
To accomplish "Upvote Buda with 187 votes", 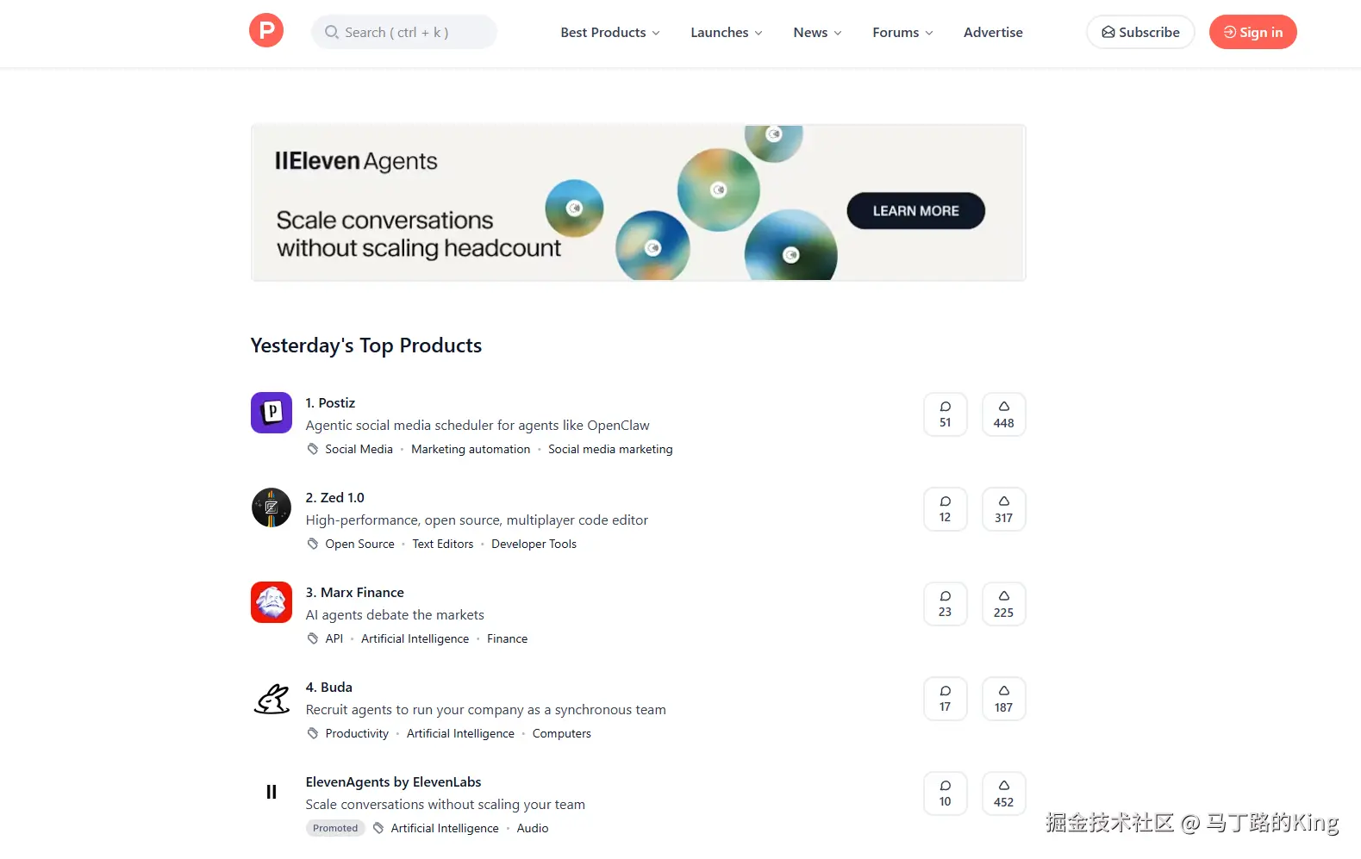I will pos(1003,699).
